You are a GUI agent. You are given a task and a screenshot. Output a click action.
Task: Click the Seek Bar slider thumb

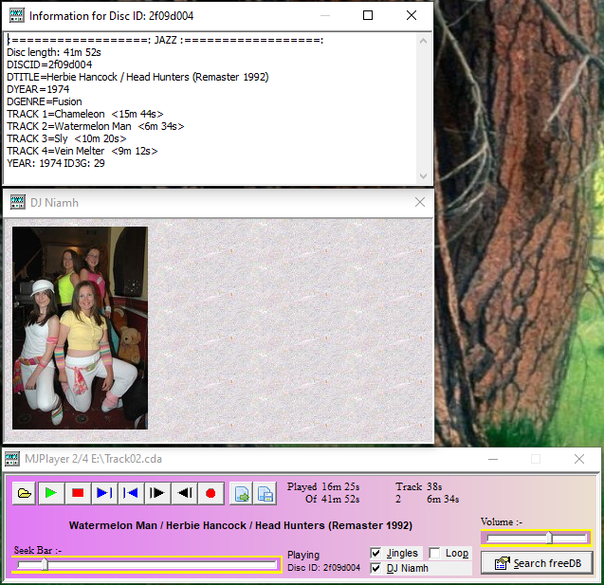(x=45, y=564)
